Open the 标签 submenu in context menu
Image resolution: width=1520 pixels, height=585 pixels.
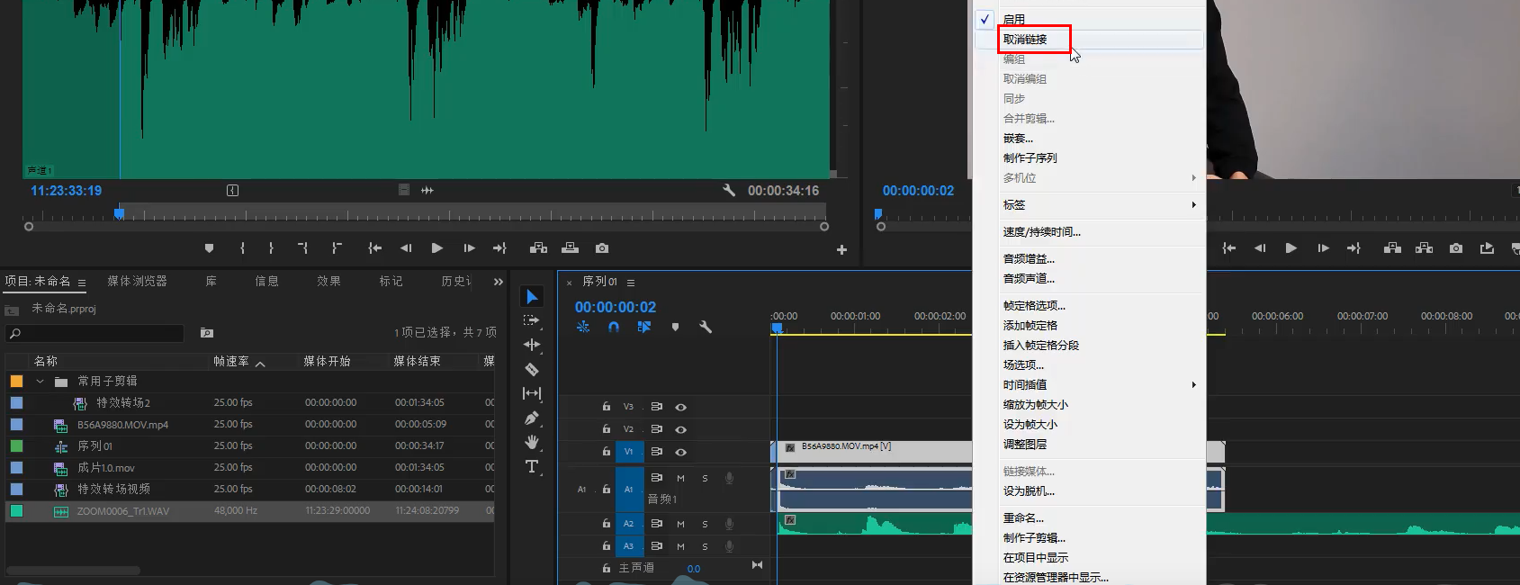click(1089, 205)
